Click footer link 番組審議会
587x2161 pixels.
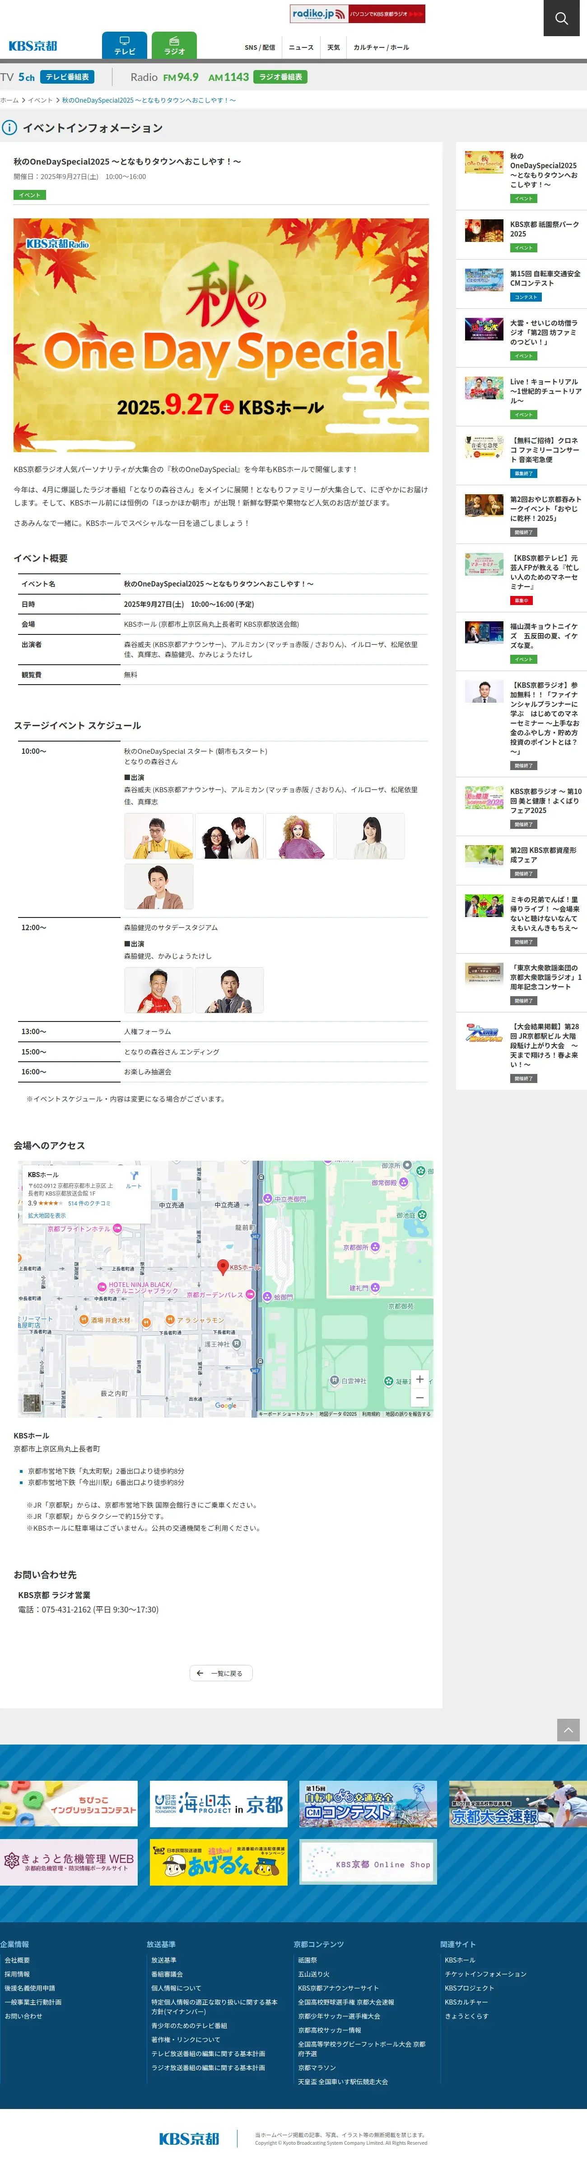pos(167,1974)
